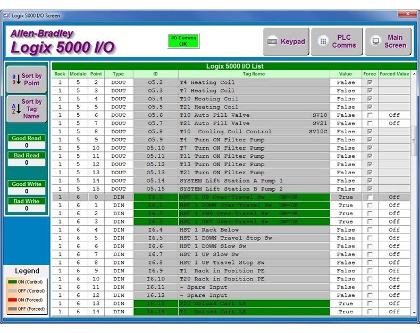The image size is (420, 333).
Task: Open the Keypad via its keyboard icon
Action: tap(272, 41)
